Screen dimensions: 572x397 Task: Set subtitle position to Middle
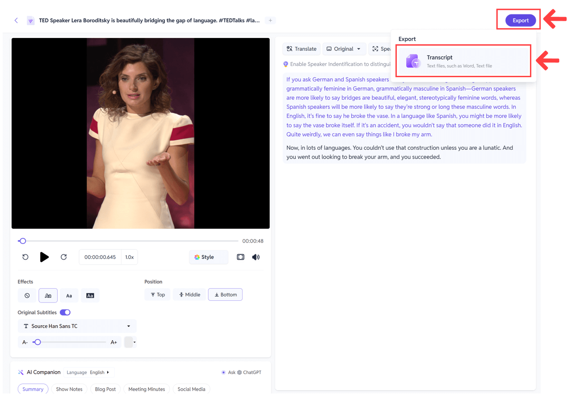(189, 295)
